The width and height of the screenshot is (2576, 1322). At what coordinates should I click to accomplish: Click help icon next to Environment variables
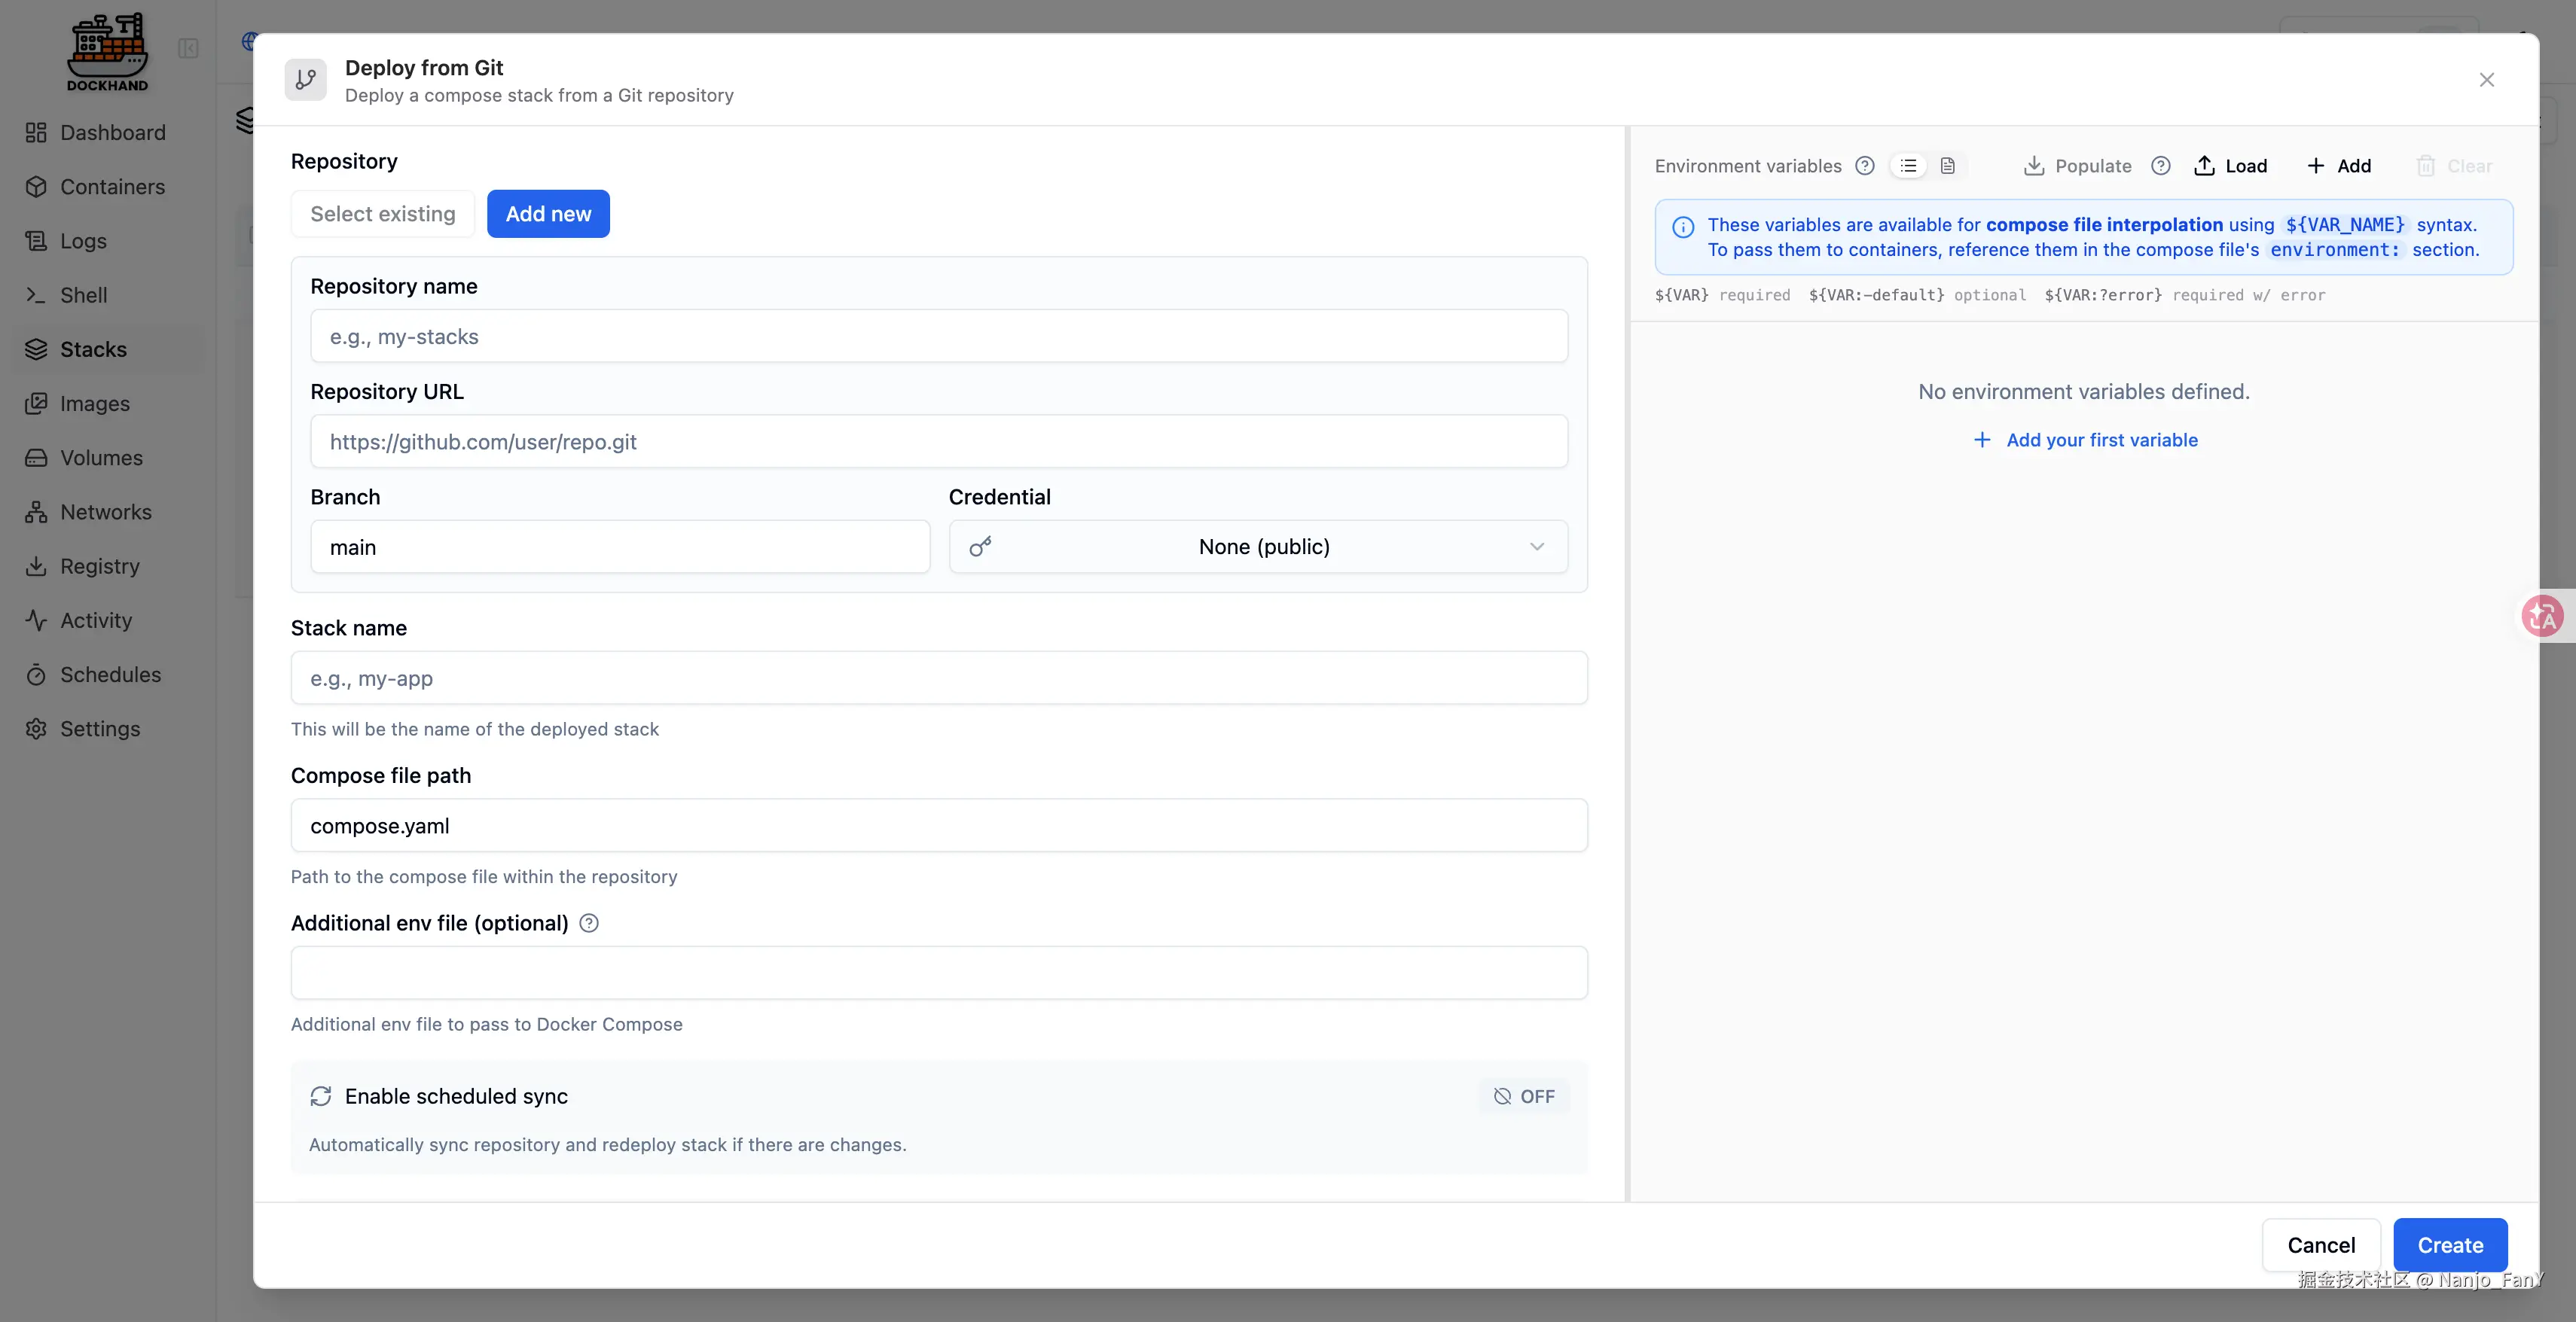click(1865, 166)
